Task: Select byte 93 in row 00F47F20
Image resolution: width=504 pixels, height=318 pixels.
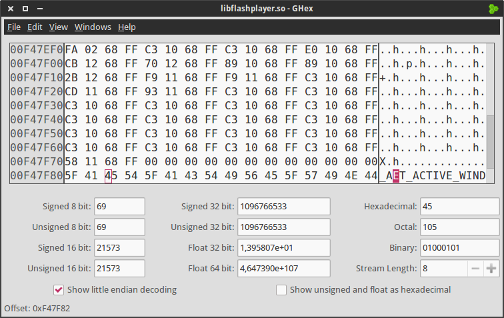Action: [x=151, y=91]
